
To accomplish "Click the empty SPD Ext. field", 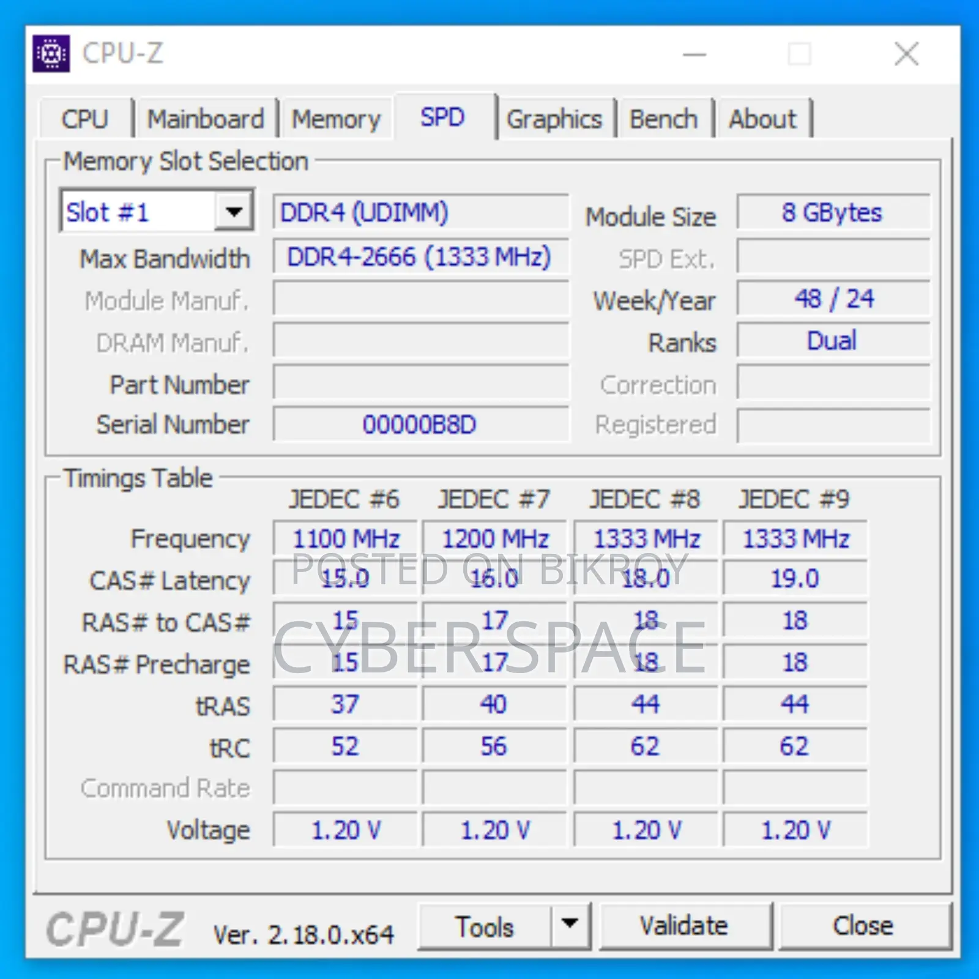I will coord(833,256).
